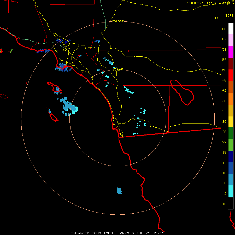This screenshot has height=235, width=235.
Task: Click the [K FT] units label
Action: 221,18
